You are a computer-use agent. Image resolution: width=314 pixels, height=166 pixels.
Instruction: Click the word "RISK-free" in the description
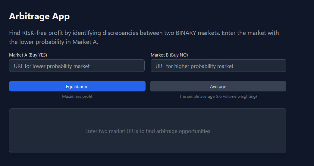(x=35, y=33)
